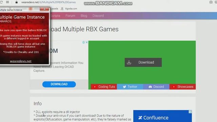Click wearedevs.net link in Multiple Game Instance window

tap(21, 61)
